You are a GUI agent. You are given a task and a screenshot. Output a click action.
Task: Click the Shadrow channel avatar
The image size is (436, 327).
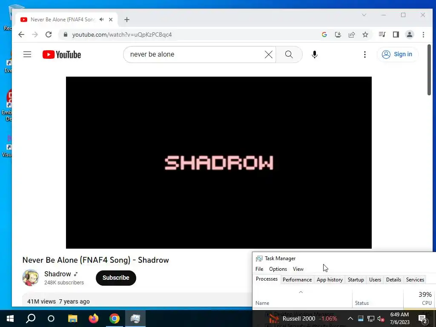31,278
